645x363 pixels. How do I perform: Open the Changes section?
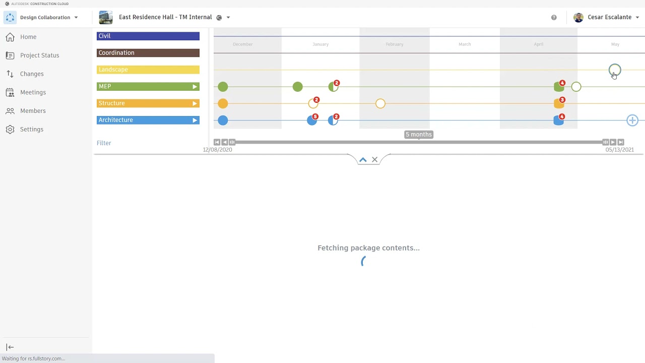pos(32,74)
